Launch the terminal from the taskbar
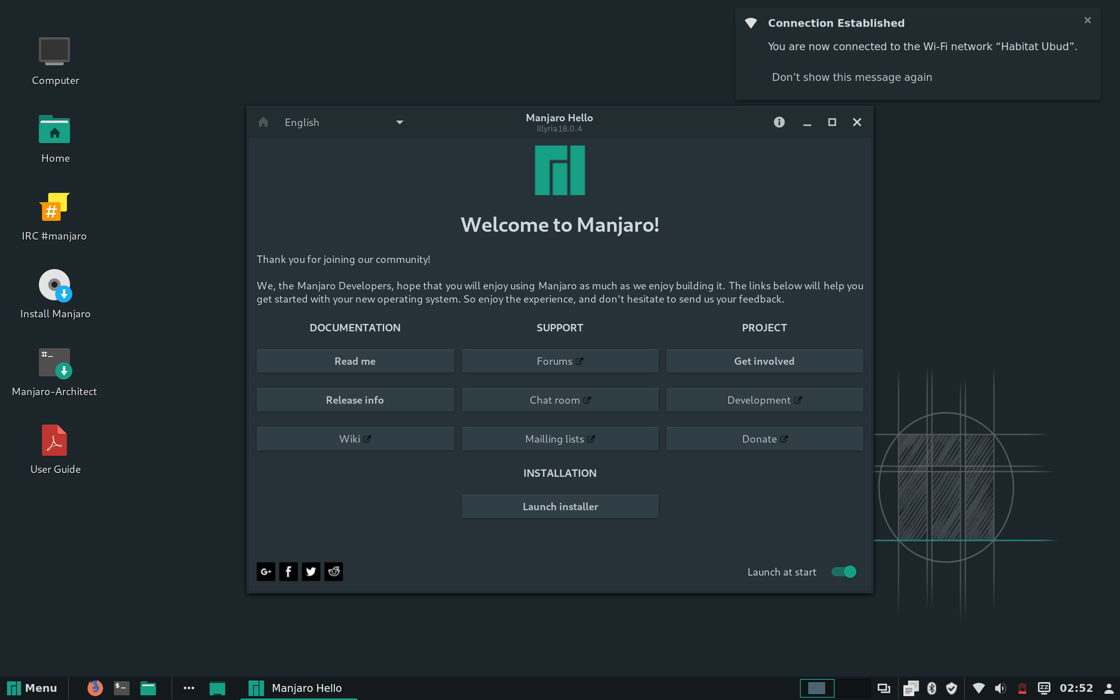Image resolution: width=1120 pixels, height=700 pixels. coord(122,688)
